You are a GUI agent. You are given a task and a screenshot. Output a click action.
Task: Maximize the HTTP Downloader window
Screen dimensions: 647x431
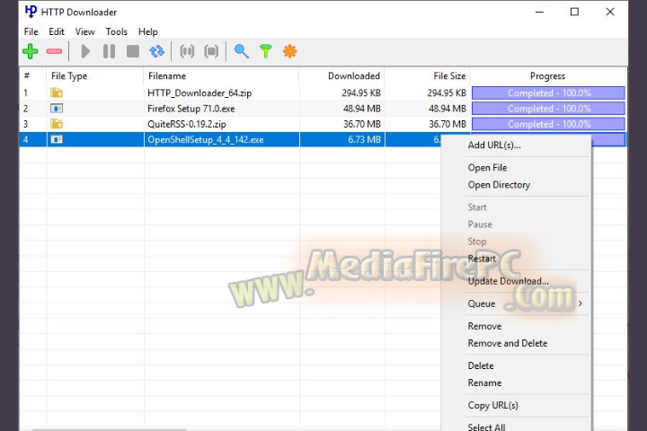[x=574, y=12]
